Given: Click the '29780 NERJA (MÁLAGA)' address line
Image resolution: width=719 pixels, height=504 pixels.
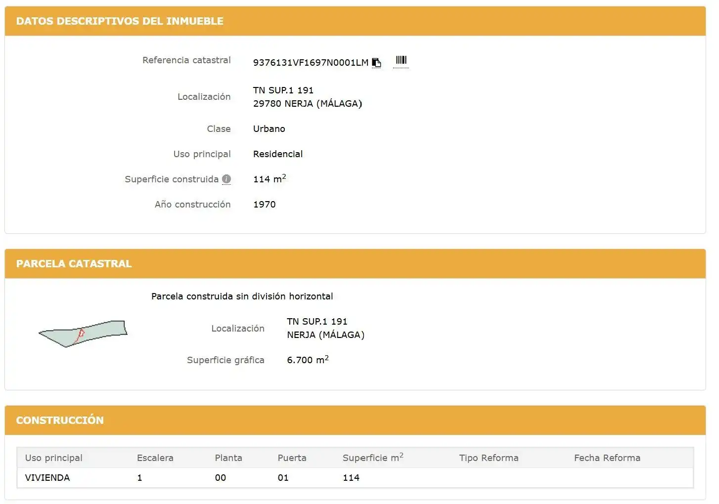Looking at the screenshot, I should [x=308, y=104].
